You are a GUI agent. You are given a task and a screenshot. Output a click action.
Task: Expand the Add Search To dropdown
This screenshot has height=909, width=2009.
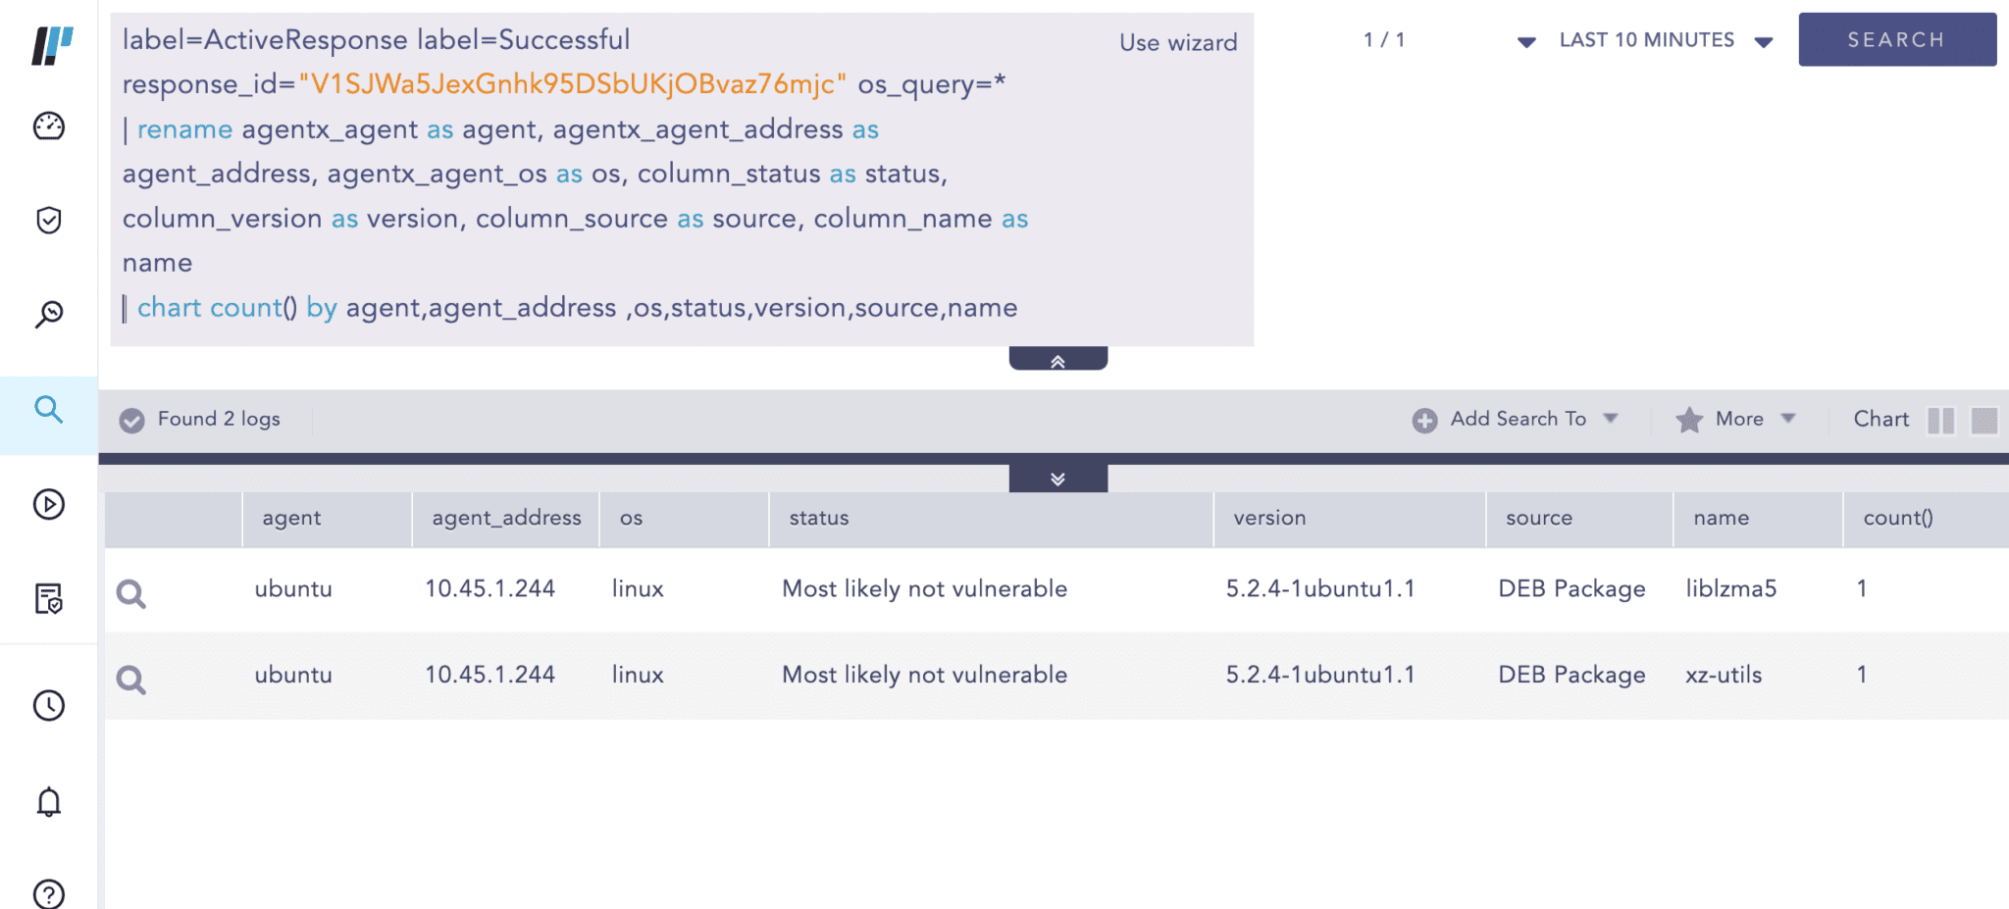click(x=1516, y=420)
